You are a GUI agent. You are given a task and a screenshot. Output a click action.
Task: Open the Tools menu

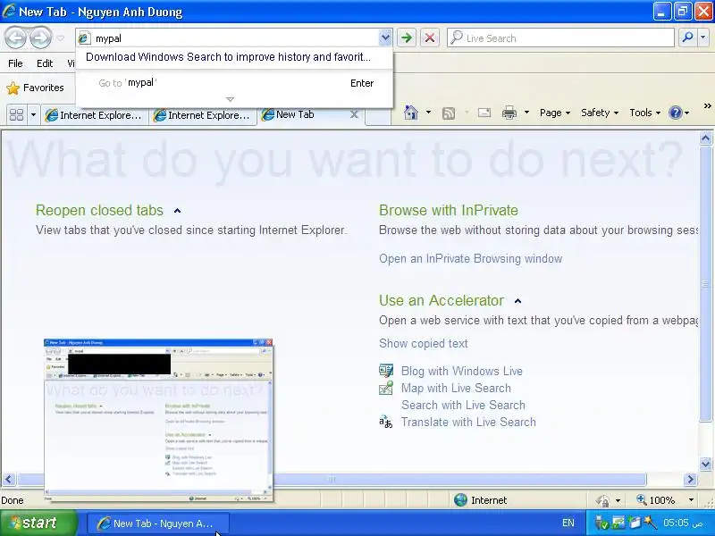pos(644,113)
